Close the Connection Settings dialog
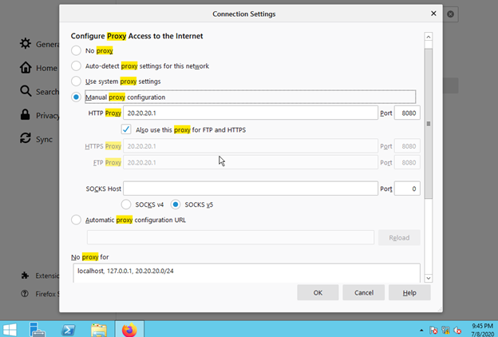498x337 pixels. [433, 14]
